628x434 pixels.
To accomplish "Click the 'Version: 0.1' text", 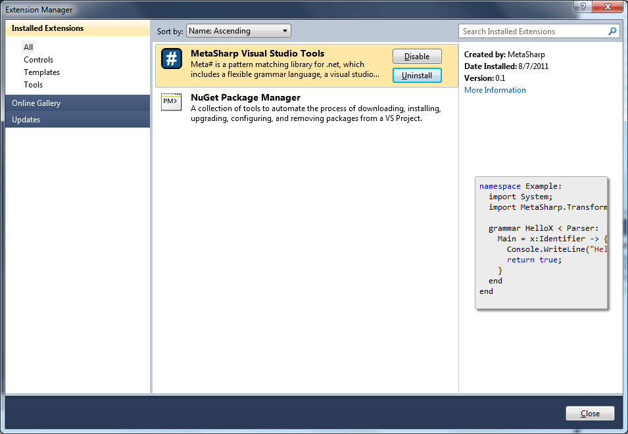I will [485, 78].
